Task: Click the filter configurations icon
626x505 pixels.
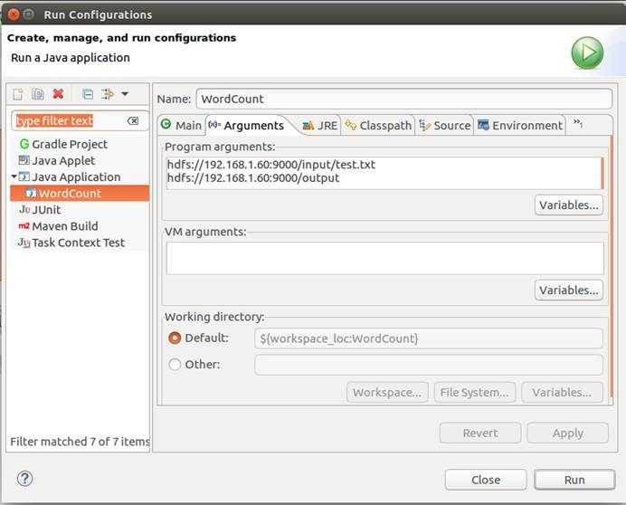Action: (107, 94)
